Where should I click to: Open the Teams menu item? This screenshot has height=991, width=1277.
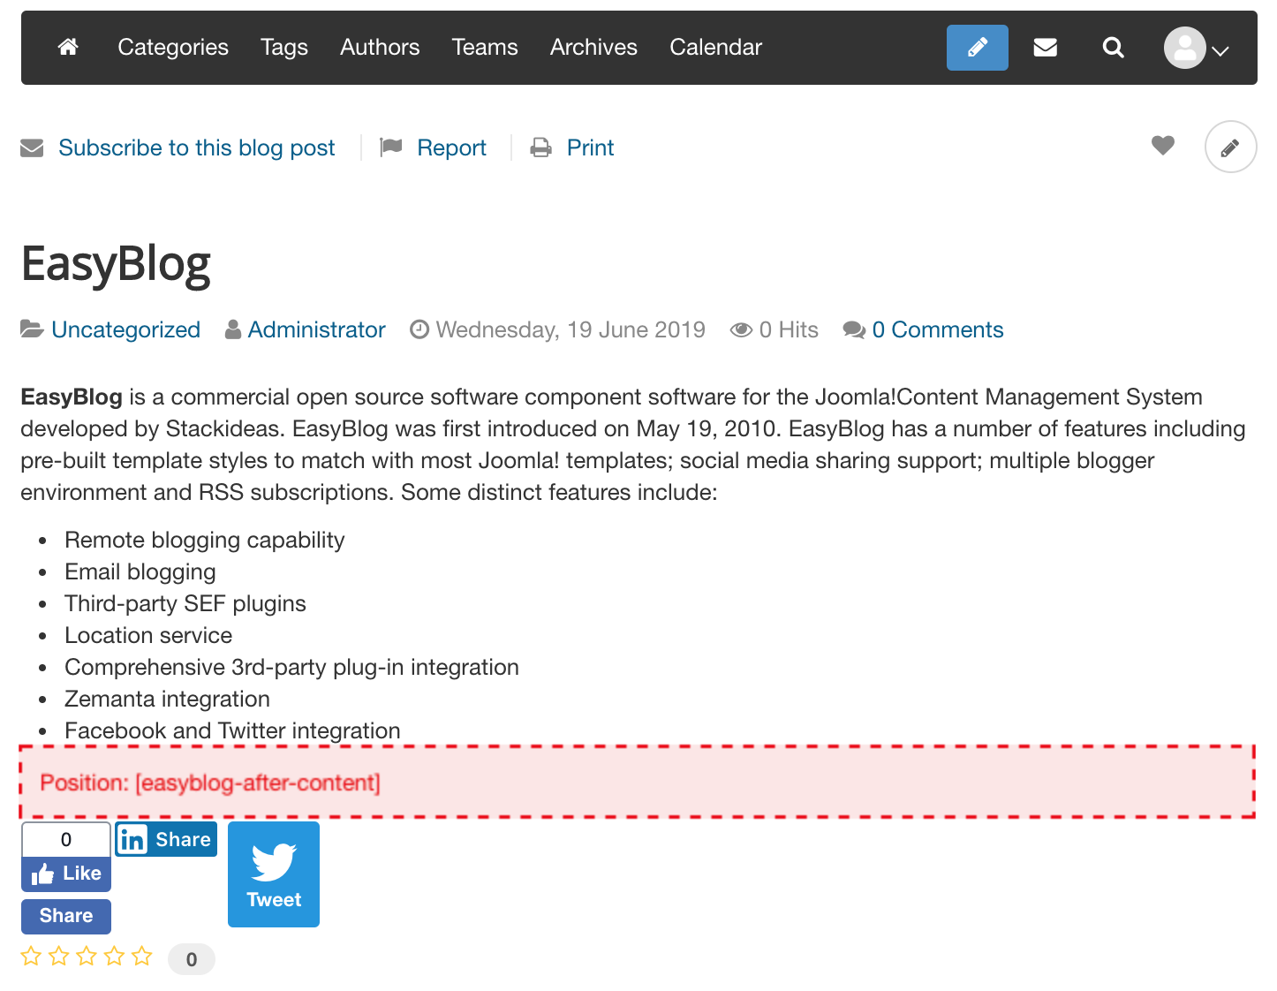tap(485, 47)
